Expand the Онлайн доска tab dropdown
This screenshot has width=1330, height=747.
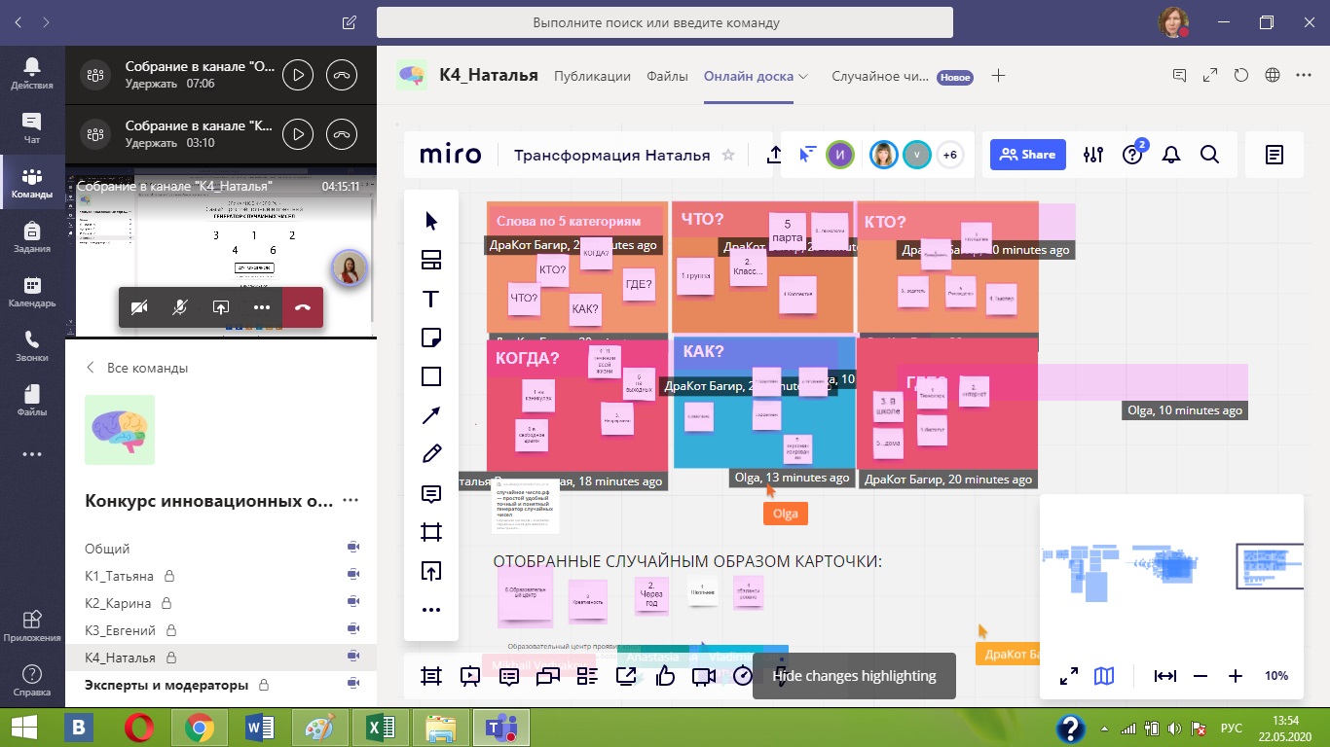803,77
